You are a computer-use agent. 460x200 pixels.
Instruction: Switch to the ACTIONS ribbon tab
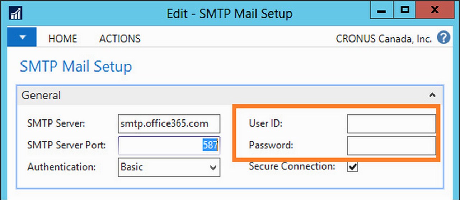coord(119,38)
